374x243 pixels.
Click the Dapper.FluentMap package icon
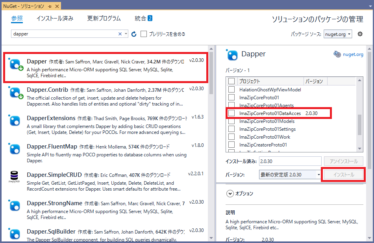pyautogui.click(x=15, y=149)
